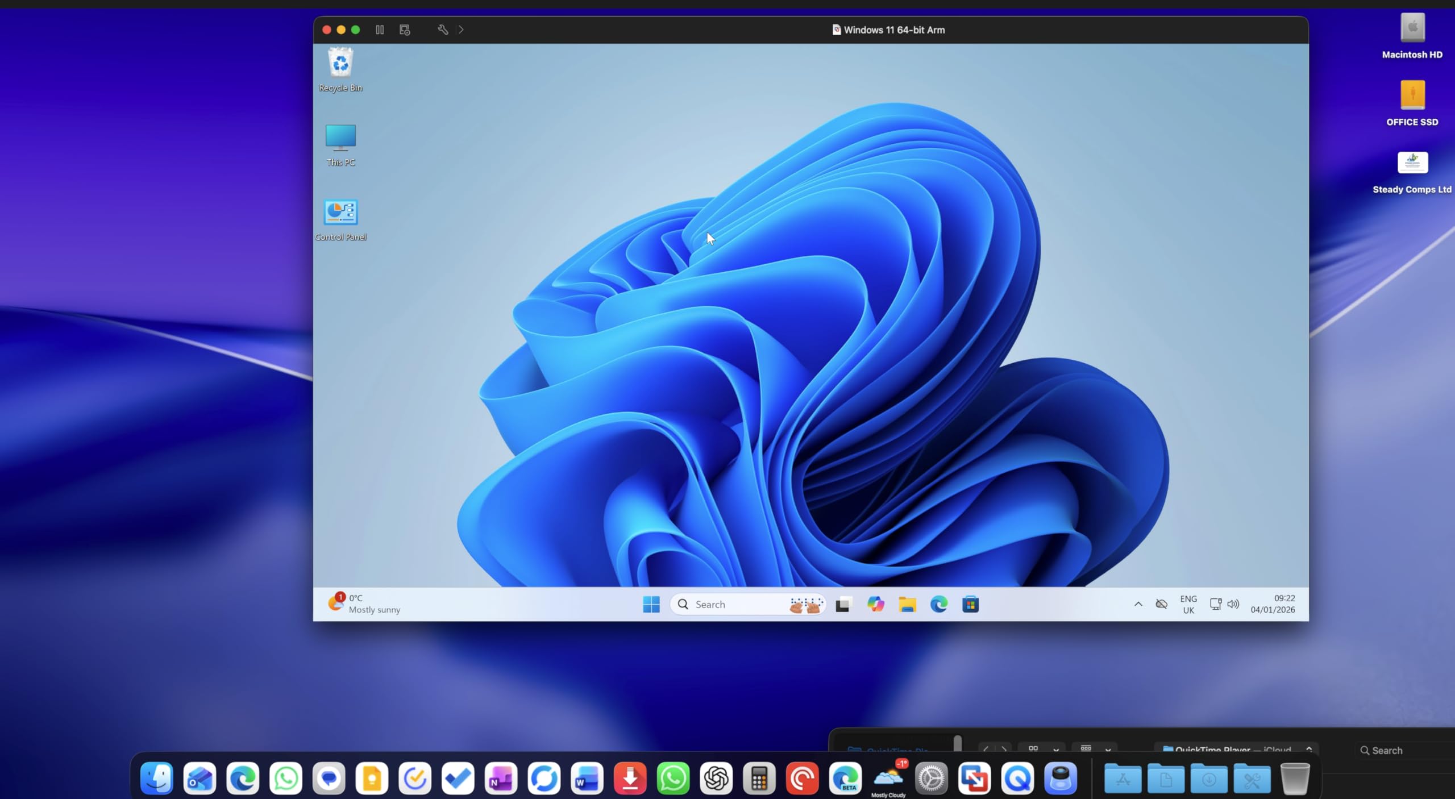Click the Windows taskbar Search box
The width and height of the screenshot is (1455, 799).
point(748,604)
